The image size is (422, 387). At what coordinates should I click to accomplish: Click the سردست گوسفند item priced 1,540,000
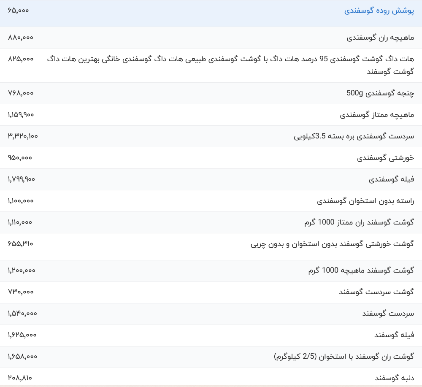click(388, 314)
